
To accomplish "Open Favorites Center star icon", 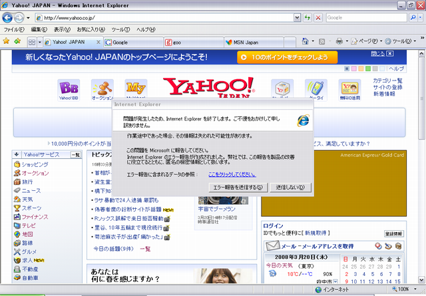I will (x=6, y=41).
